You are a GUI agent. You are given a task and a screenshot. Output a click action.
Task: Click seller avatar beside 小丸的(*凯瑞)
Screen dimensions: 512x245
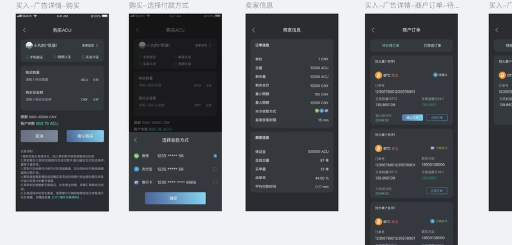pyautogui.click(x=29, y=45)
